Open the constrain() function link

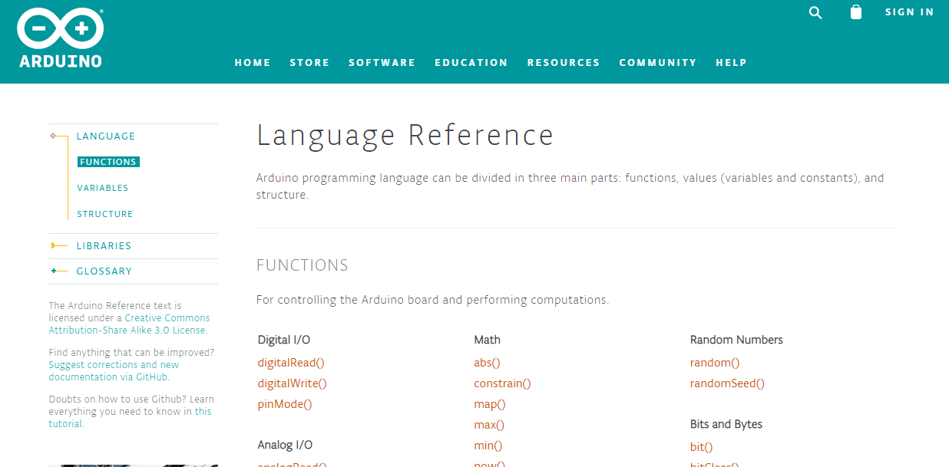[502, 383]
